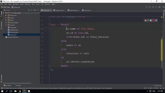Click index.php breadcrumb in navigation bar
Viewport: 165px width, 93px height.
tap(16, 7)
